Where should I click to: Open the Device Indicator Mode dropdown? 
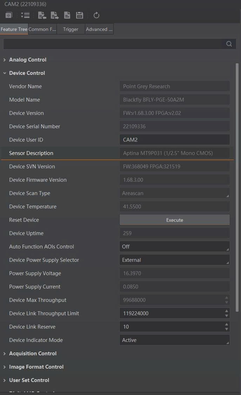tap(175, 340)
